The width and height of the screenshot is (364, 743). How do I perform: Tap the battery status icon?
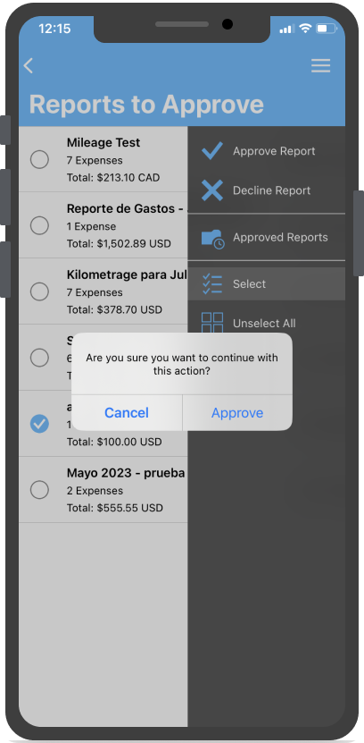click(x=327, y=29)
